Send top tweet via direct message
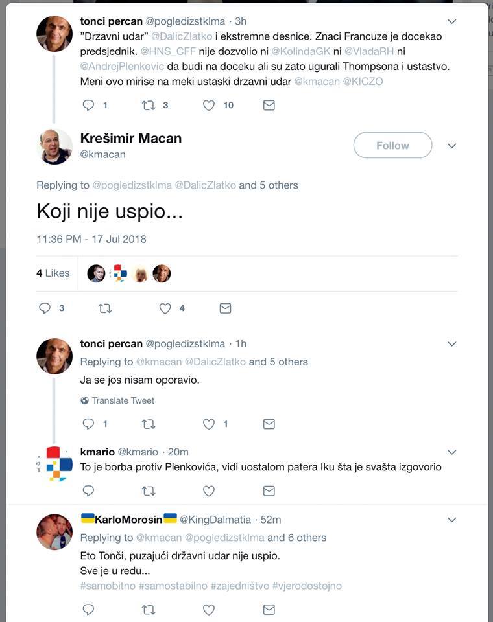Screen dimensions: 493x622 tap(269, 105)
